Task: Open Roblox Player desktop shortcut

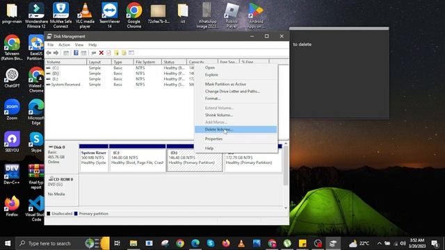Action: click(232, 15)
